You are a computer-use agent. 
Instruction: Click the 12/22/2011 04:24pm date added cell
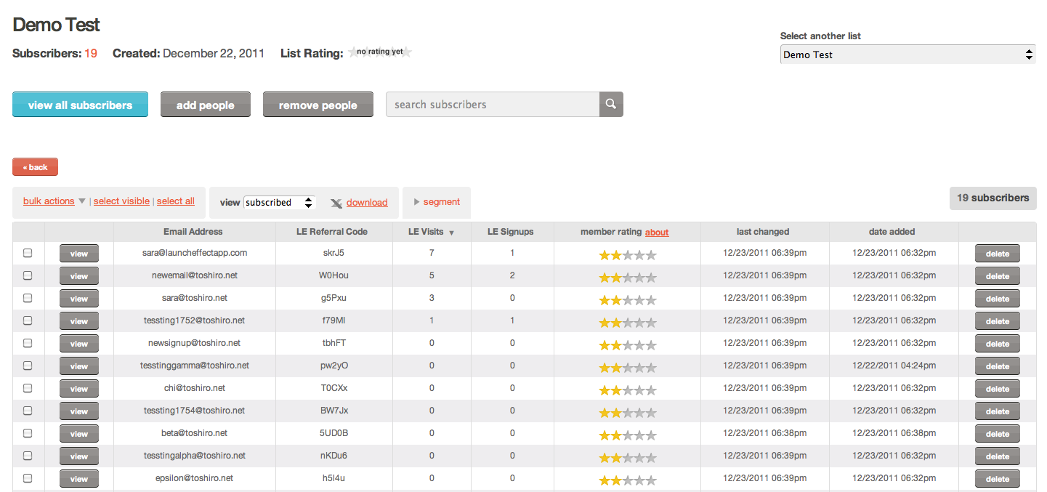[894, 366]
